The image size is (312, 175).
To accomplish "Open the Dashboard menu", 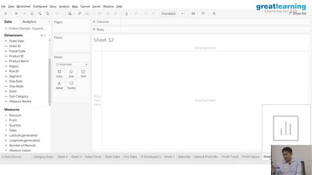I will (40, 6).
